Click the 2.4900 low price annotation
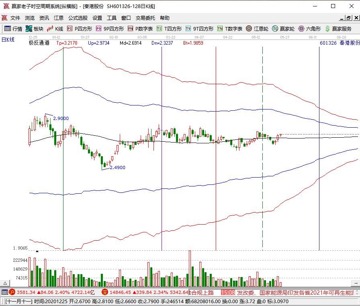 118,167
